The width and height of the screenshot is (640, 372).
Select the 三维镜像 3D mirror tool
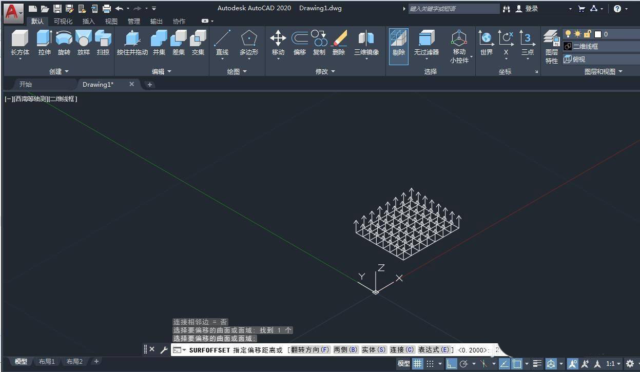(366, 43)
